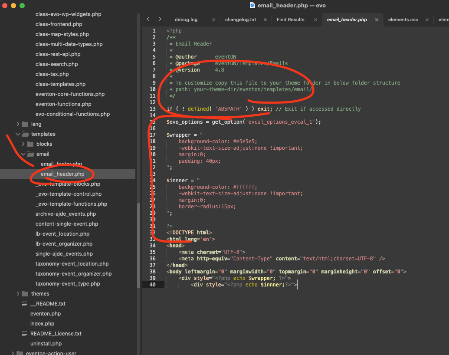
Task: Open class-map-styles.php file
Action: (62, 34)
